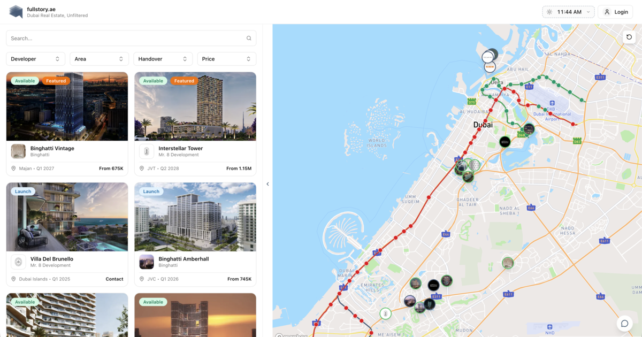Open the Handover filter dropdown

pyautogui.click(x=163, y=59)
